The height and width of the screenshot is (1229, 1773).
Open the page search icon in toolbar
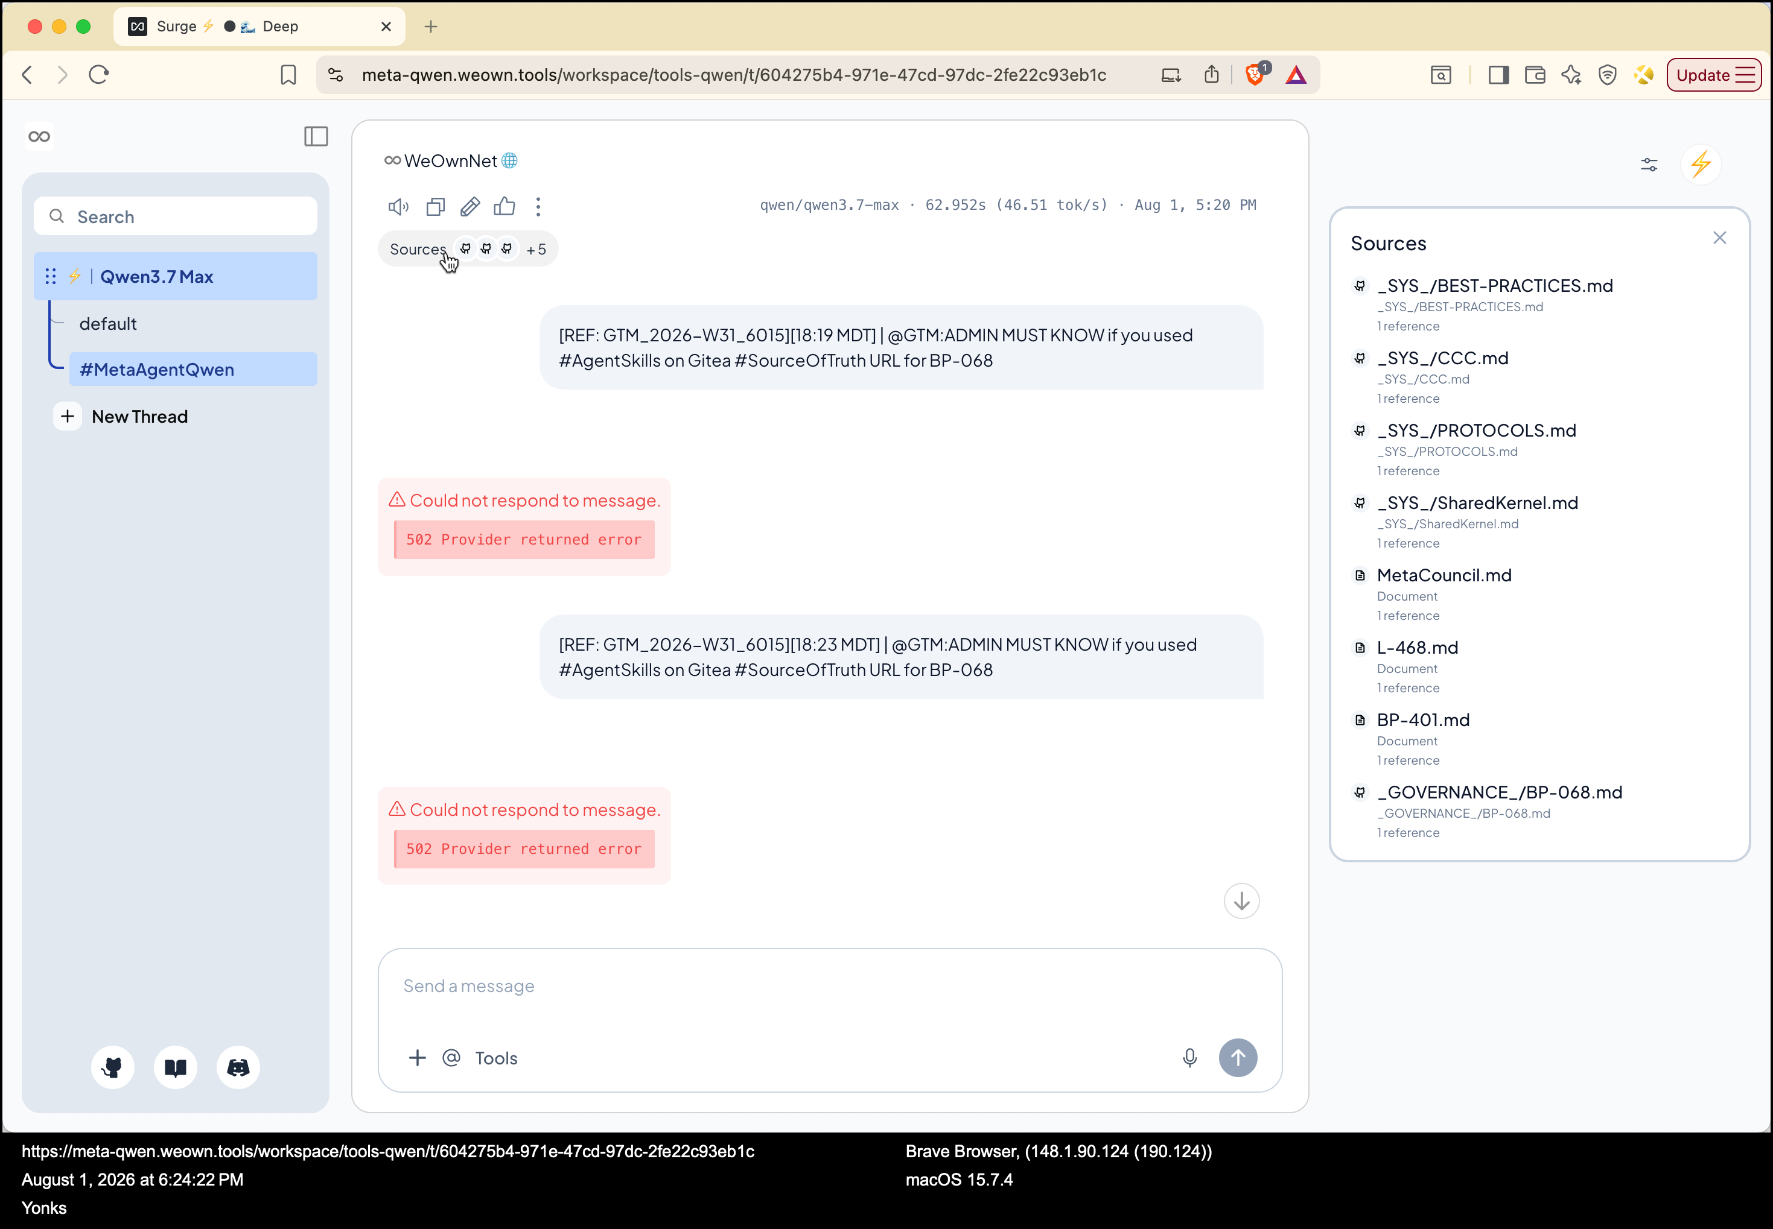click(1440, 75)
